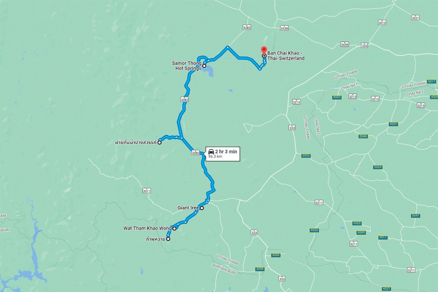Click the 3282 road shield beside the info box

coord(195,153)
